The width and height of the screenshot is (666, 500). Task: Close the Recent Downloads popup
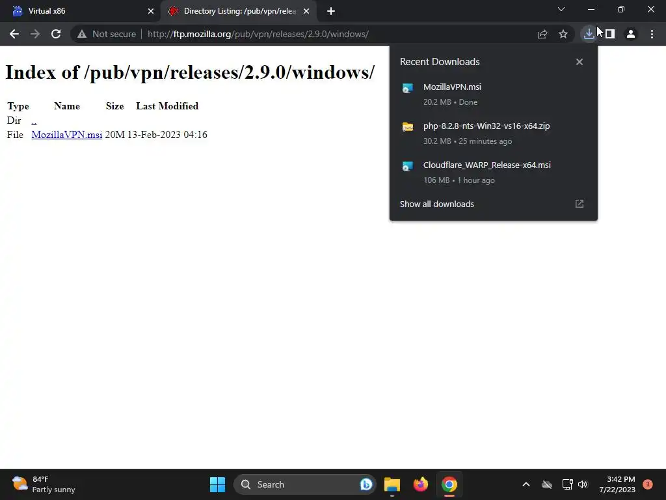coord(579,62)
